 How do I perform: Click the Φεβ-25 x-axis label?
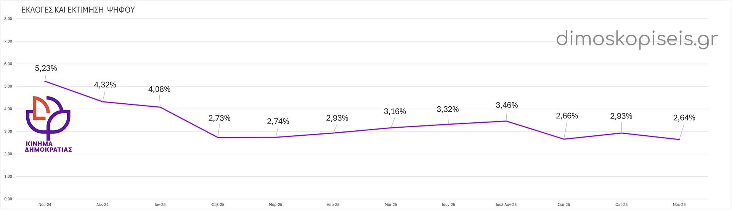coord(218,205)
